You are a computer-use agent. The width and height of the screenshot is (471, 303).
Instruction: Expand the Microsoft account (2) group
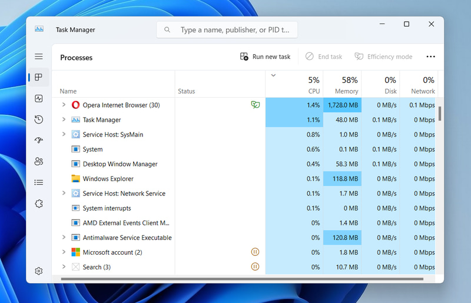[x=64, y=252]
